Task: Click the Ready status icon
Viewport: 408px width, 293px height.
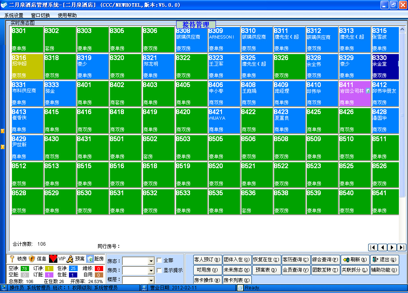Action: 240,288
